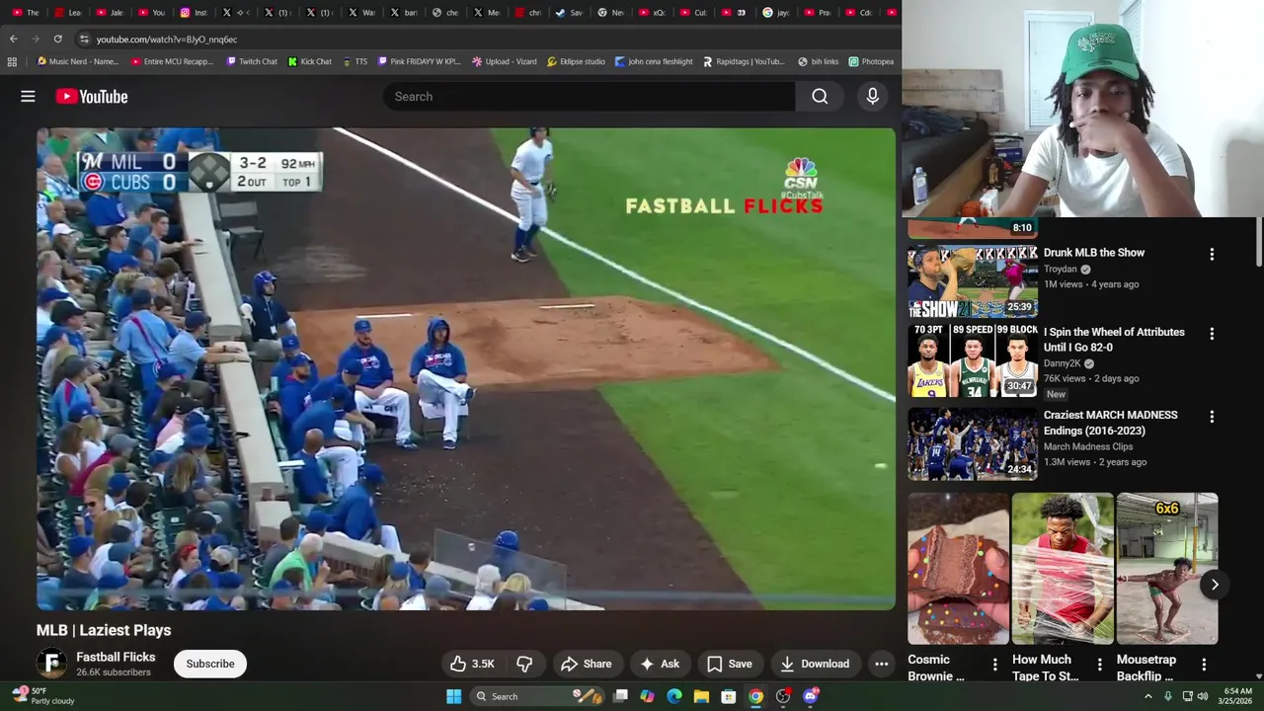Share this video

click(586, 664)
